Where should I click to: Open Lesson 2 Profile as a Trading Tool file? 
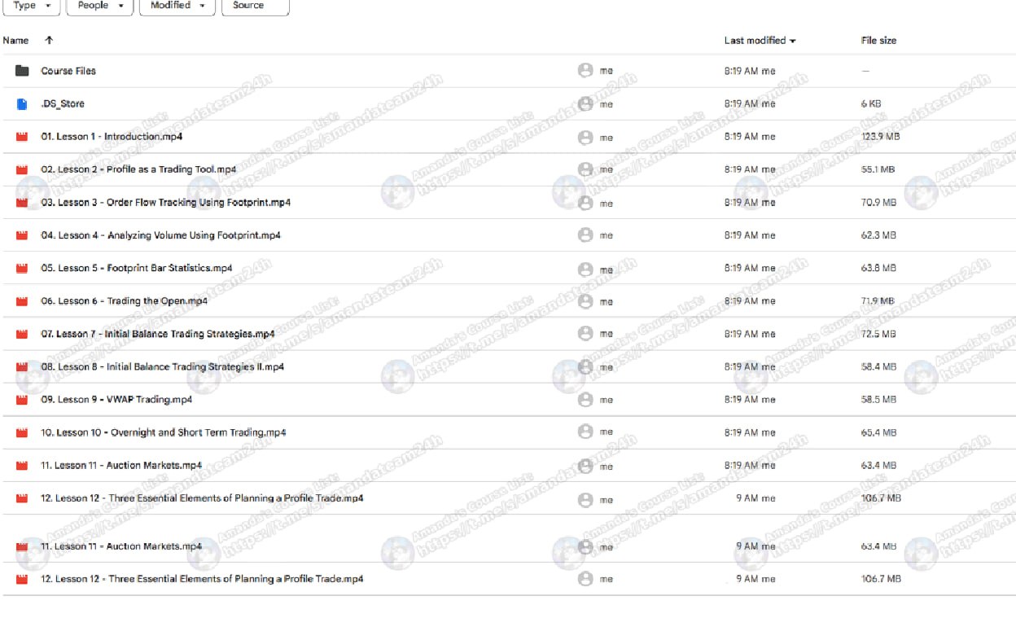tap(138, 169)
